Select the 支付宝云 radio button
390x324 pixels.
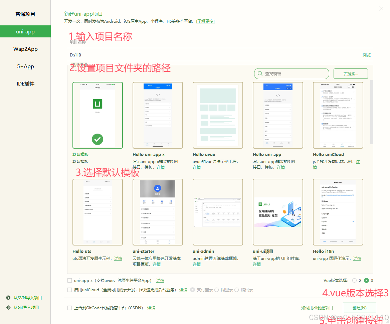pyautogui.click(x=193, y=290)
